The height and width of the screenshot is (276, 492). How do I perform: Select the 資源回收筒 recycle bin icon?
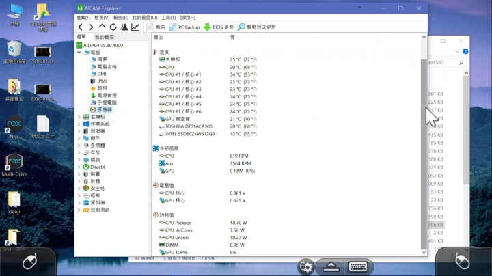coord(14,52)
